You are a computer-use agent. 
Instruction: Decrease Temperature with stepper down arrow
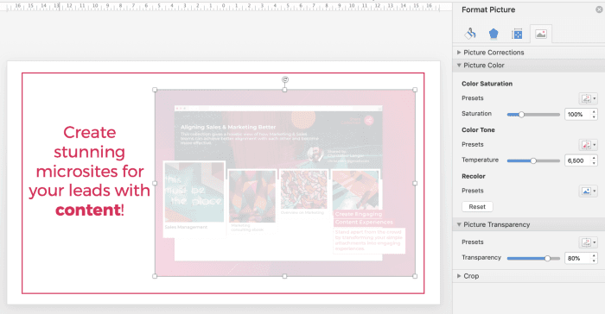click(x=594, y=163)
